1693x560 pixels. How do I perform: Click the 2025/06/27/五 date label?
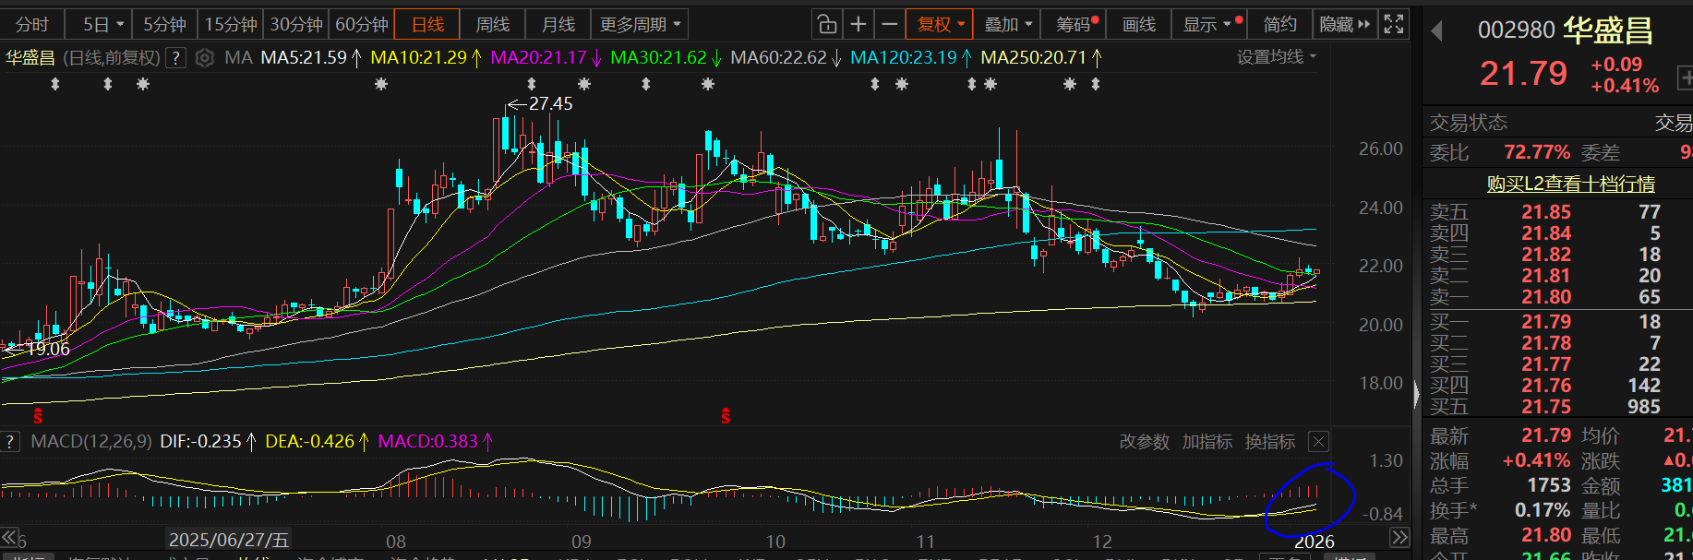[229, 540]
